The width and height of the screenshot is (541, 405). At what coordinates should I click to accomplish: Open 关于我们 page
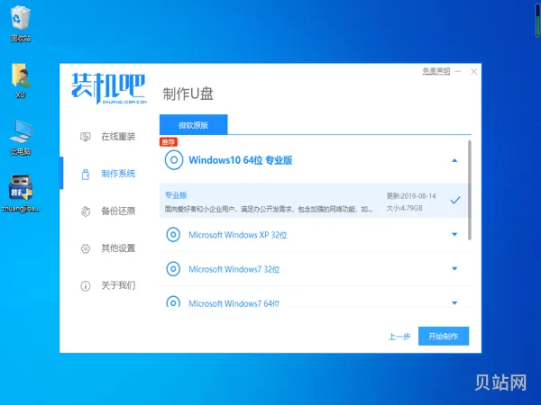coord(118,285)
